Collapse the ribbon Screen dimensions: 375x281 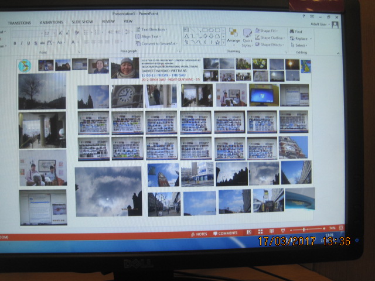coord(338,53)
